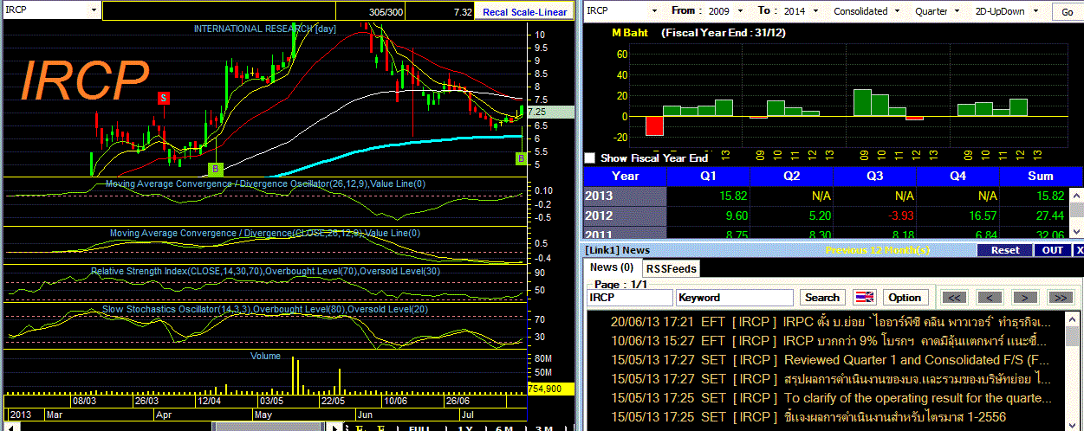Click the Relative Strength Index indicator title
The height and width of the screenshot is (431, 1084).
click(266, 271)
